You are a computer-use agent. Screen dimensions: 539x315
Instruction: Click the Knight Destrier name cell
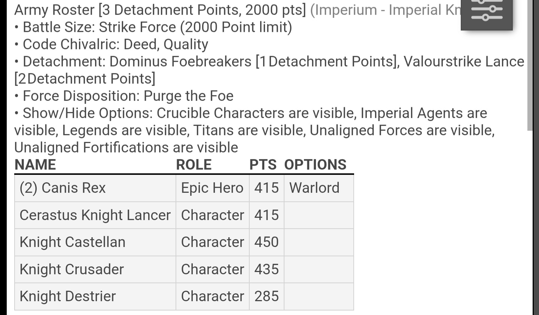coord(95,296)
